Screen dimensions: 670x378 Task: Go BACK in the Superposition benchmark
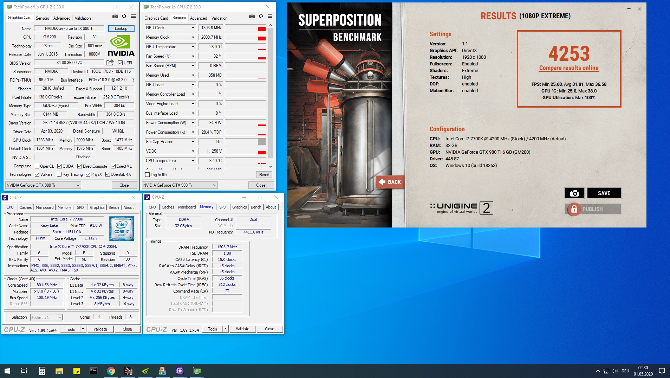390,182
